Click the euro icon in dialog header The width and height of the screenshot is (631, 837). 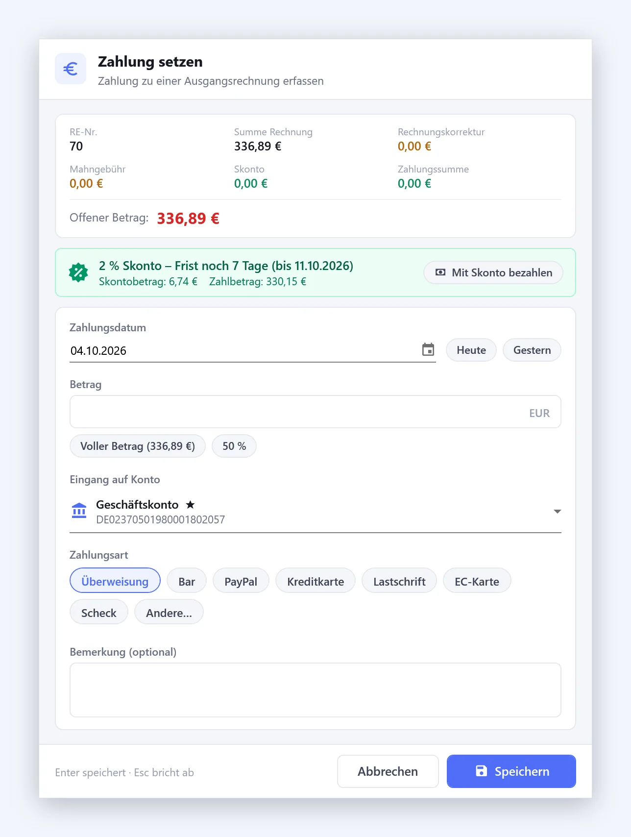point(71,69)
